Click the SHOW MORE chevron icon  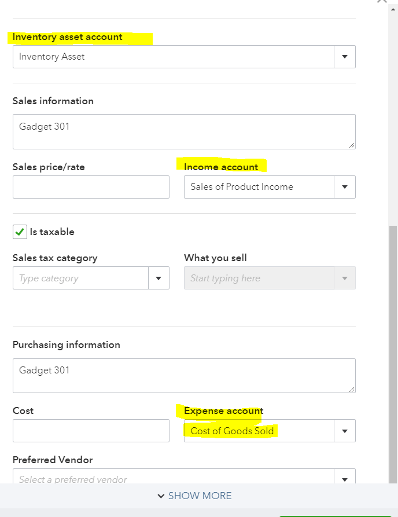[x=161, y=496]
